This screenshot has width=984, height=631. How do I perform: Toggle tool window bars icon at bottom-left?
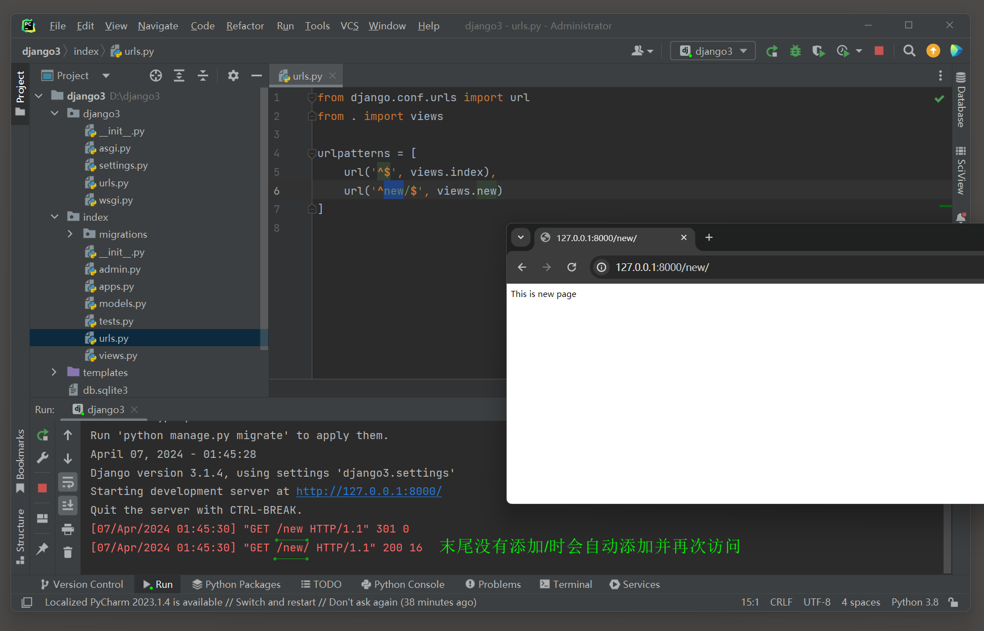coord(27,602)
